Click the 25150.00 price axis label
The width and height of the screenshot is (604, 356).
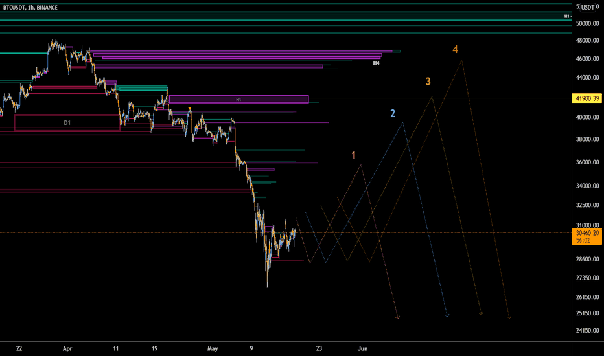(587, 313)
